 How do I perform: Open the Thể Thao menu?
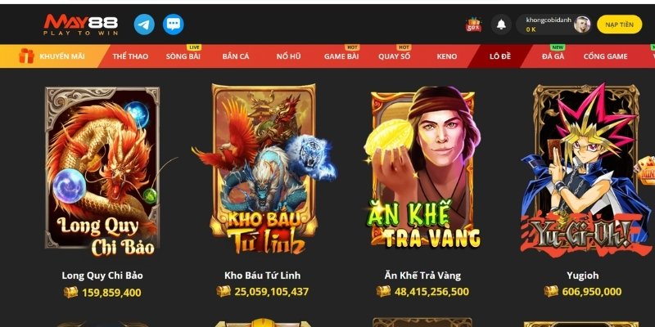130,56
